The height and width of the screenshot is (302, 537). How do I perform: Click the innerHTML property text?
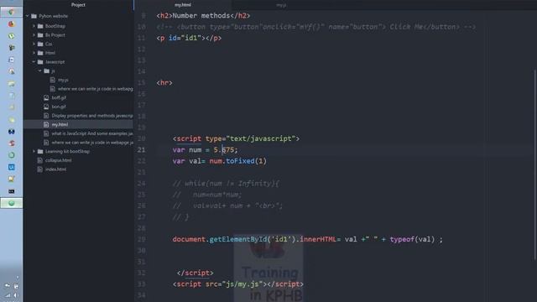(x=318, y=239)
